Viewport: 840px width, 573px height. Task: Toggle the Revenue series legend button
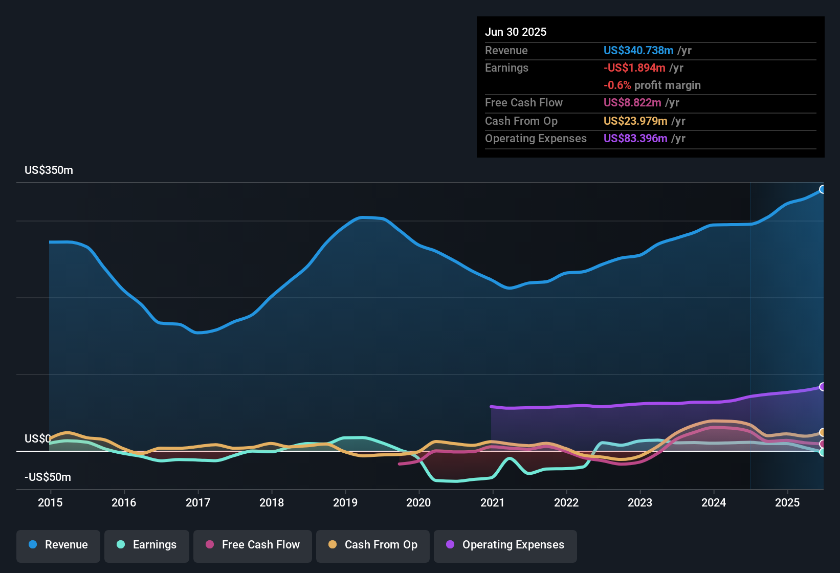pos(58,545)
